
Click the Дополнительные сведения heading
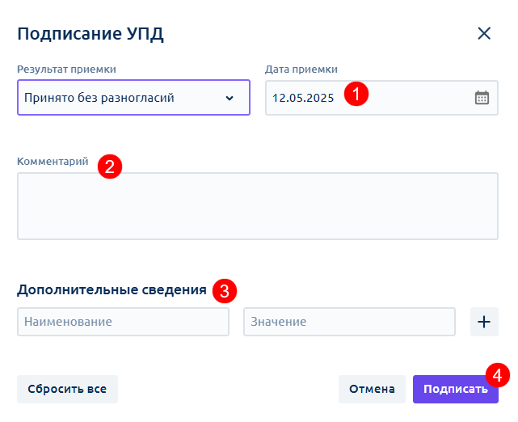tap(112, 289)
